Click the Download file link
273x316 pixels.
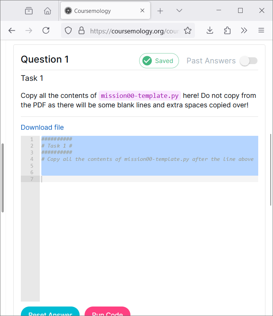point(42,127)
